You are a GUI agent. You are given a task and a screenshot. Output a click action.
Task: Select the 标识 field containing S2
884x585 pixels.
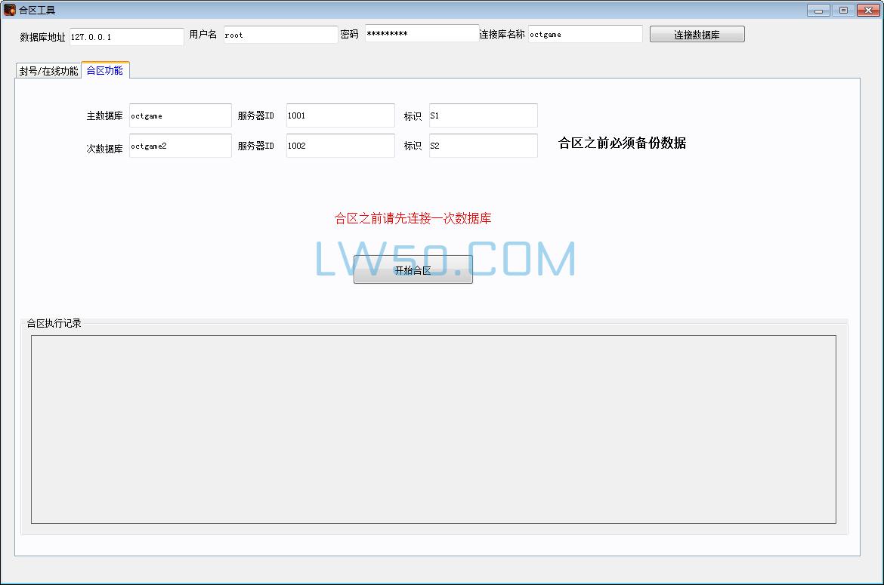(483, 145)
